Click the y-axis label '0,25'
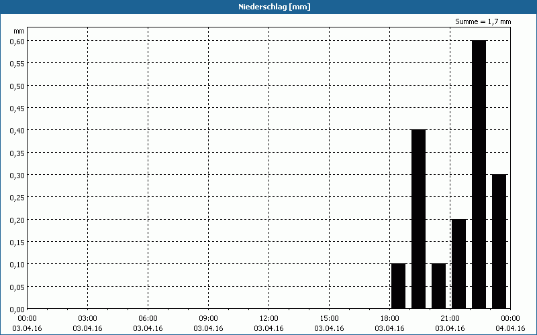Image resolution: width=537 pixels, height=335 pixels. coord(17,197)
